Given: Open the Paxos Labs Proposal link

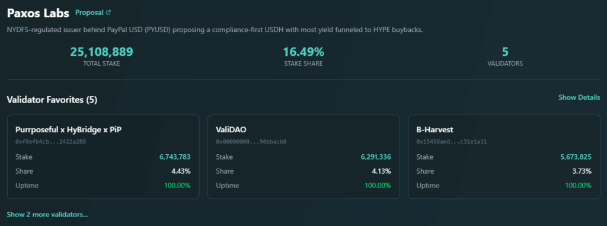Looking at the screenshot, I should point(93,12).
